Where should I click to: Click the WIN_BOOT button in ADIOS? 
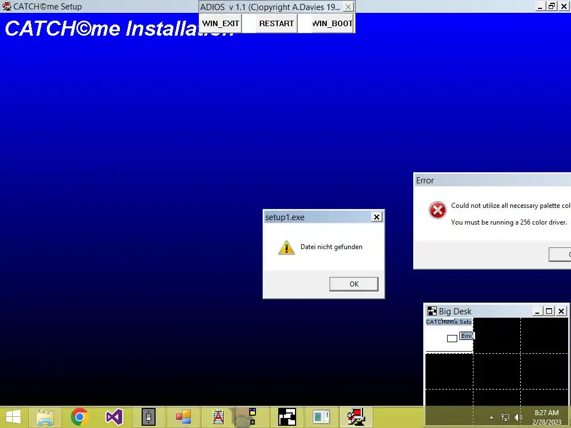332,23
